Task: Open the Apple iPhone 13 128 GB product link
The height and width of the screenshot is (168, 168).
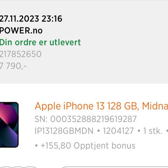Action: coord(101,106)
